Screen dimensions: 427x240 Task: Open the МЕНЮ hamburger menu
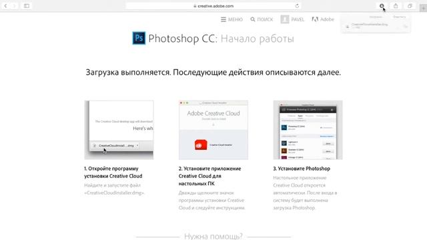coord(232,19)
